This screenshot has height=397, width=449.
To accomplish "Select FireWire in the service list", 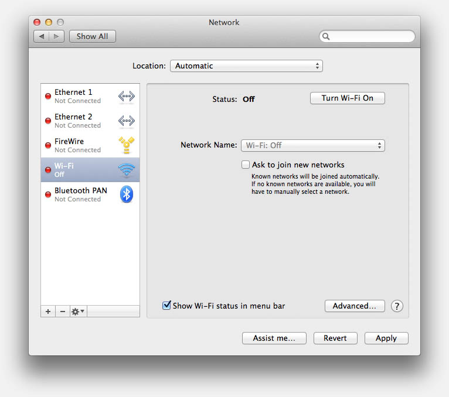I will (x=90, y=145).
